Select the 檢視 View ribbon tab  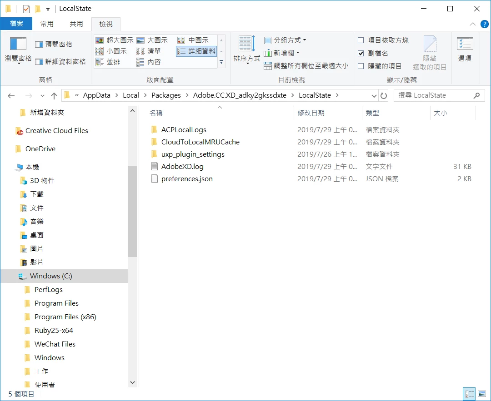106,24
